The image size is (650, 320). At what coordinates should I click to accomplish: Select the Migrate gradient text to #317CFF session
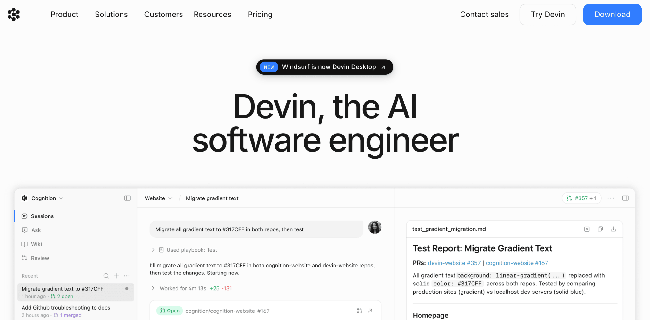76,292
